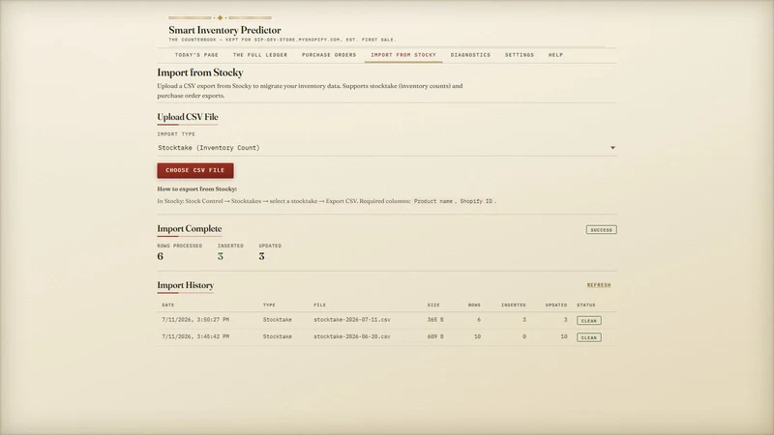
Task: Click the 'Shopify ID' required column code
Action: tap(476, 201)
